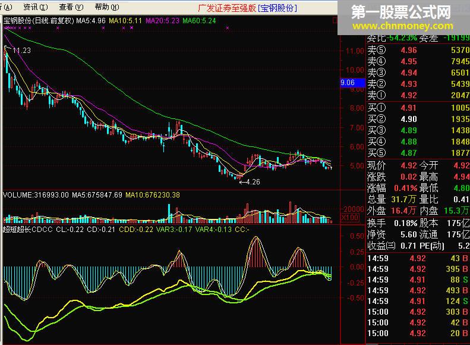470x345 pixels.
Task: Click the 买③ row price 4.89
Action: pos(409,130)
